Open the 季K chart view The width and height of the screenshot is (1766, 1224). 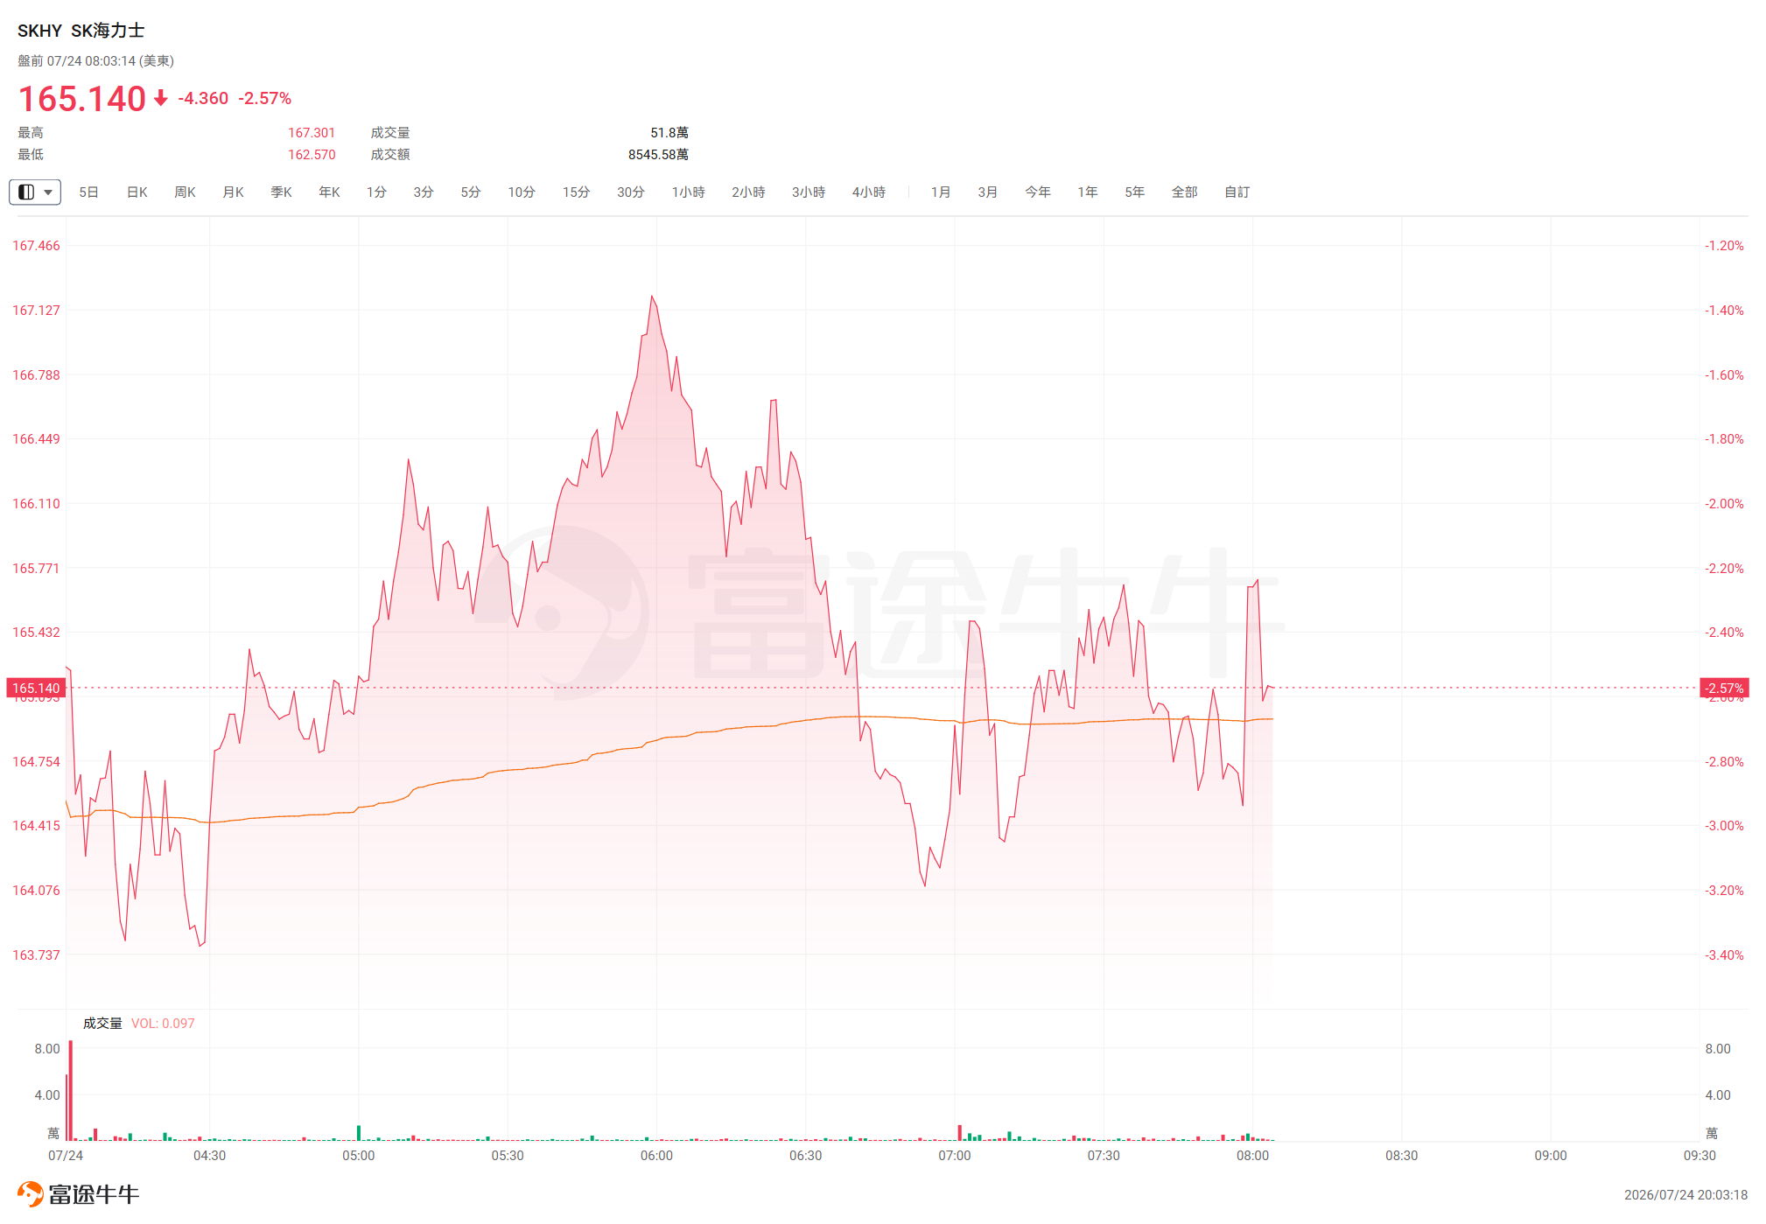[x=281, y=192]
